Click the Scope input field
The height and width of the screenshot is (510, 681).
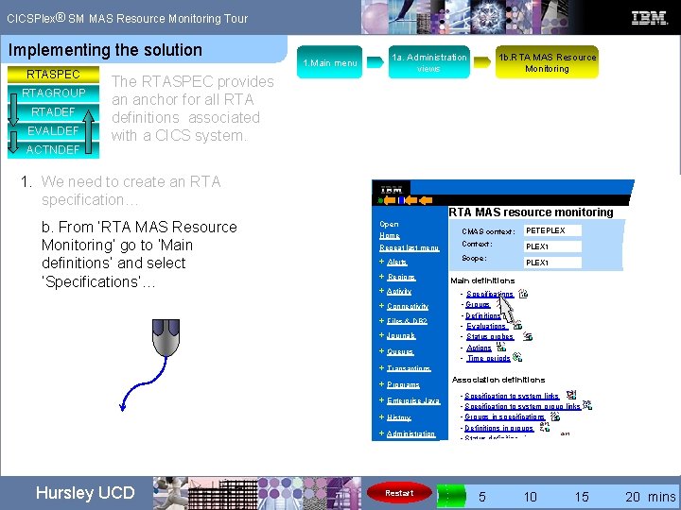tap(552, 263)
